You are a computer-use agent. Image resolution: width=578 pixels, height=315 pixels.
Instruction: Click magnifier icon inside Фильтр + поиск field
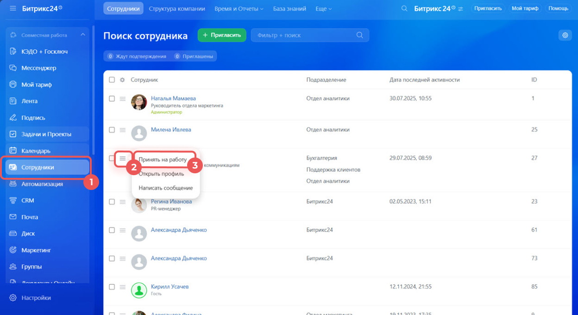point(360,35)
